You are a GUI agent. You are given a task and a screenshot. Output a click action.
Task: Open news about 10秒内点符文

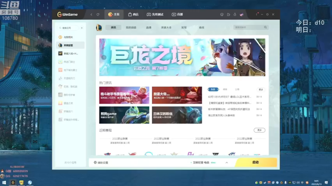pos(229,97)
